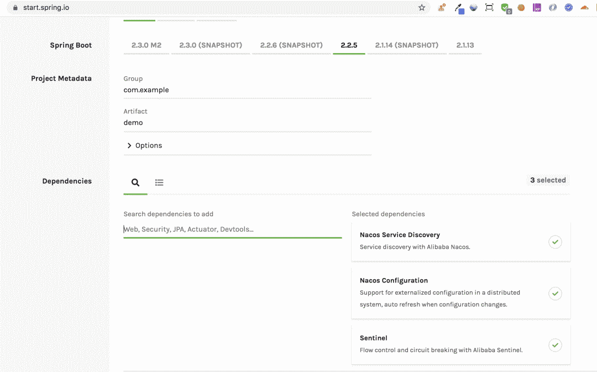Click the dependencies search input field
Screen dimensions: 597x372
[x=232, y=229]
